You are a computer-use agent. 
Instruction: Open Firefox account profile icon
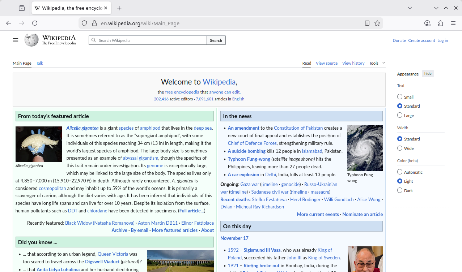coord(427,23)
